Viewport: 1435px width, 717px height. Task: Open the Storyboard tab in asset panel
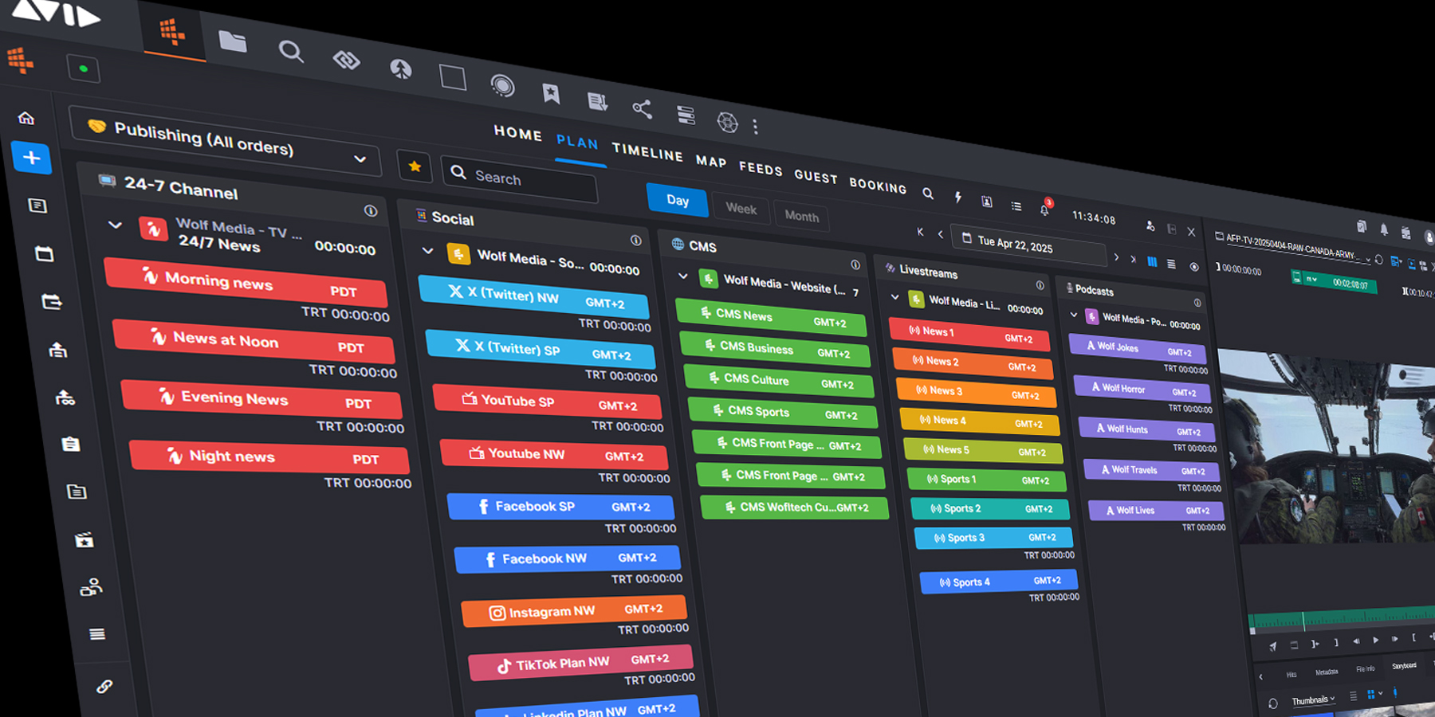pos(1404,666)
